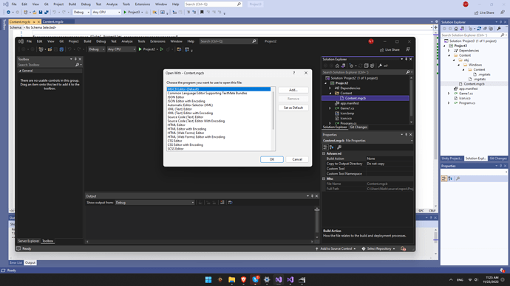Click Sync icon in Project3 Solution Explorer toolbar

[479, 29]
